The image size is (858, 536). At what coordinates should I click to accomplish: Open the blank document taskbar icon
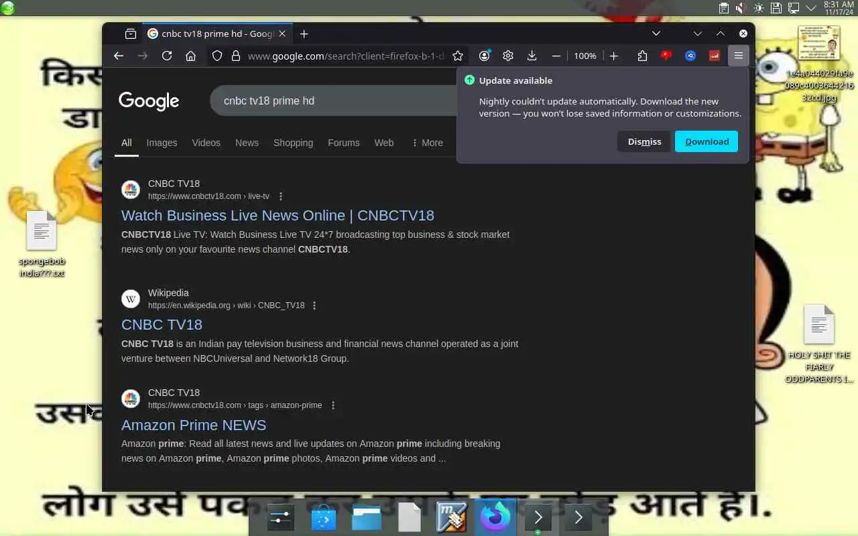coord(409,518)
